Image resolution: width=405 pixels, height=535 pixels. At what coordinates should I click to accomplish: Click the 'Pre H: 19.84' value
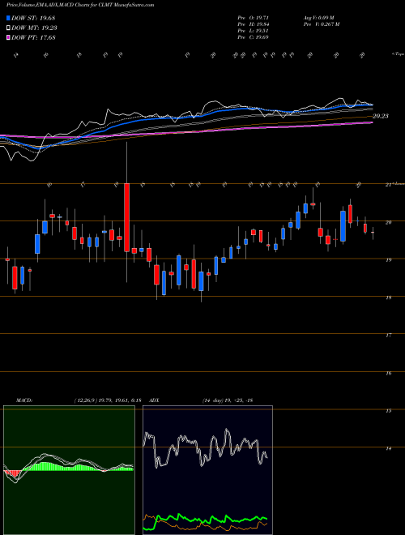pos(253,24)
